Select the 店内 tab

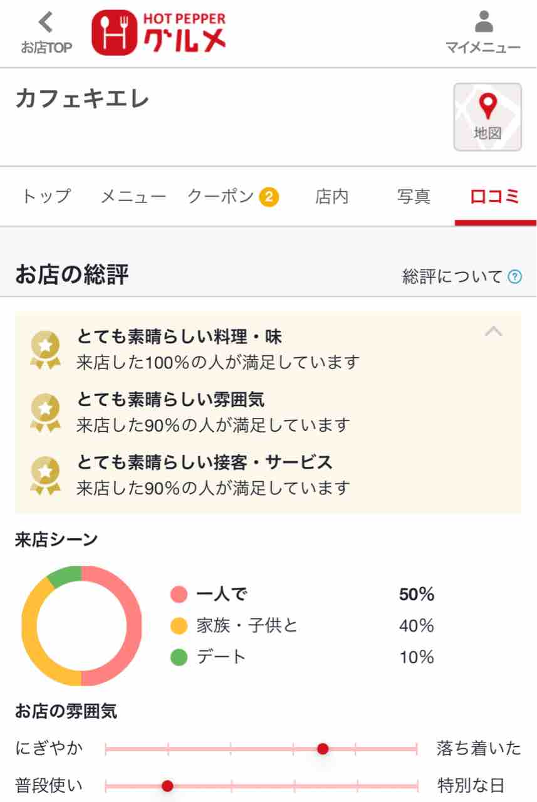click(331, 197)
